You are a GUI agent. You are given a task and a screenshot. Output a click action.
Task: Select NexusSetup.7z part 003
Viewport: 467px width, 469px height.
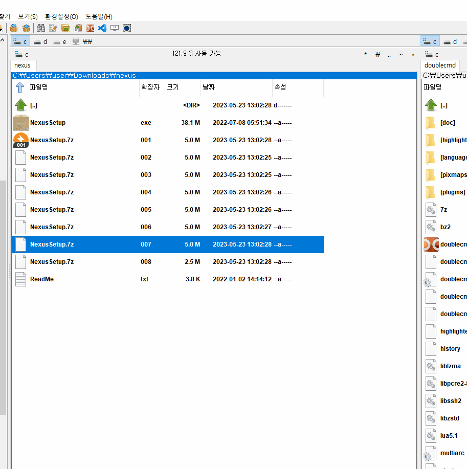(168, 175)
